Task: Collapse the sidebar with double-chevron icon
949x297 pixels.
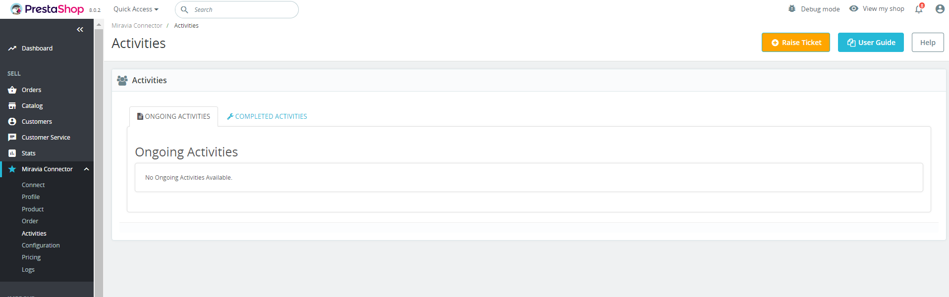Action: coord(80,30)
